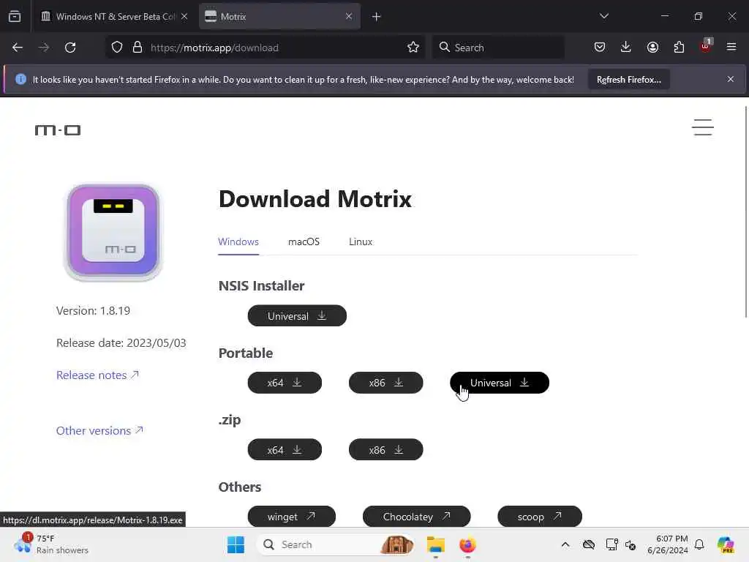Bookmark this page with the star

pyautogui.click(x=413, y=48)
